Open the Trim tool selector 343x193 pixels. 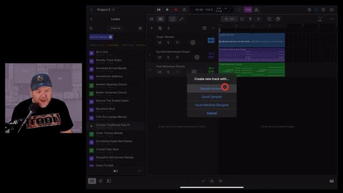click(229, 19)
